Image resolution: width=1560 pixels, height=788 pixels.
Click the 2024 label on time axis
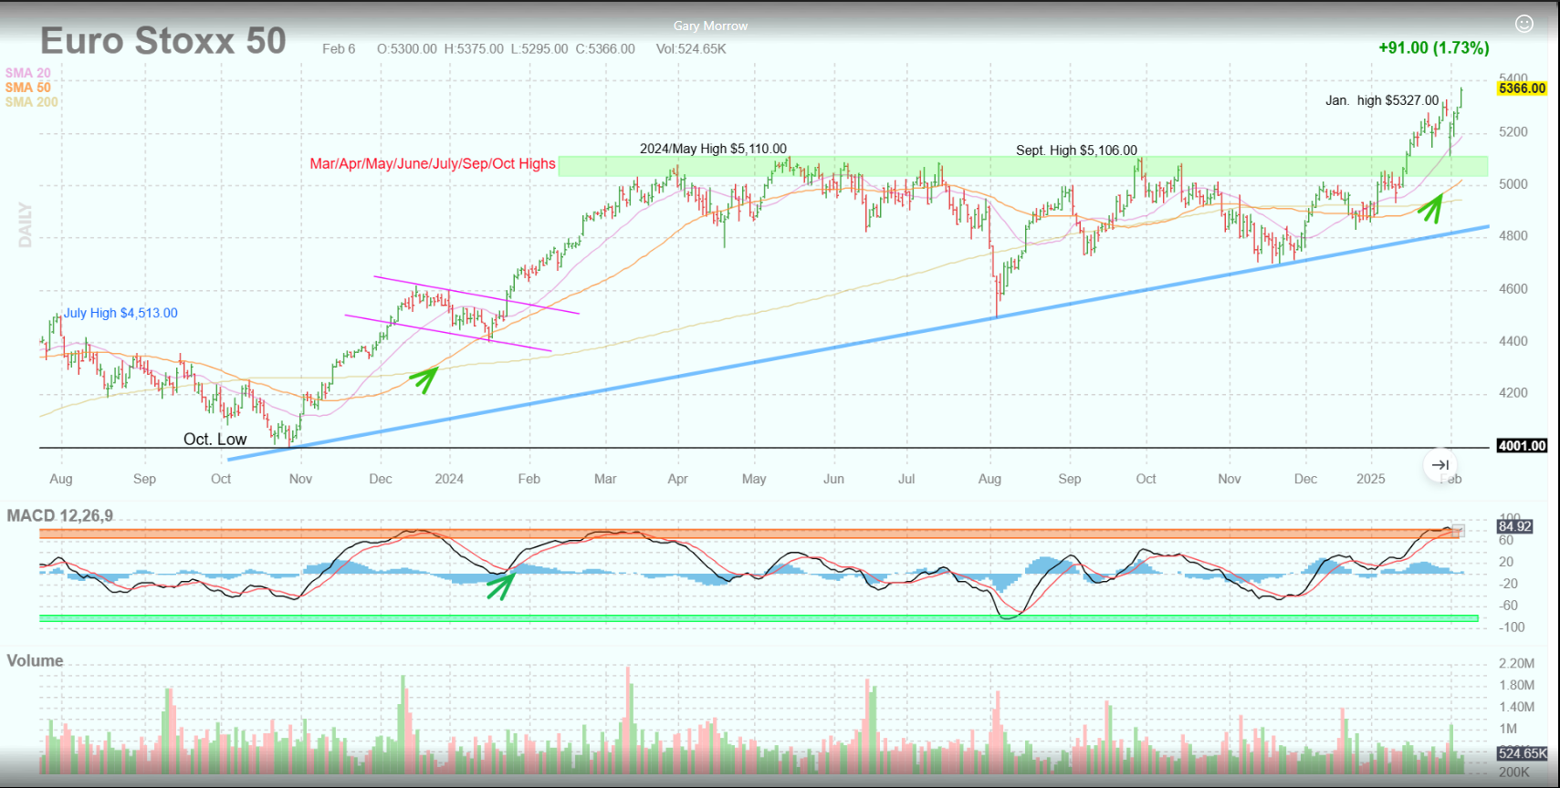coord(449,479)
